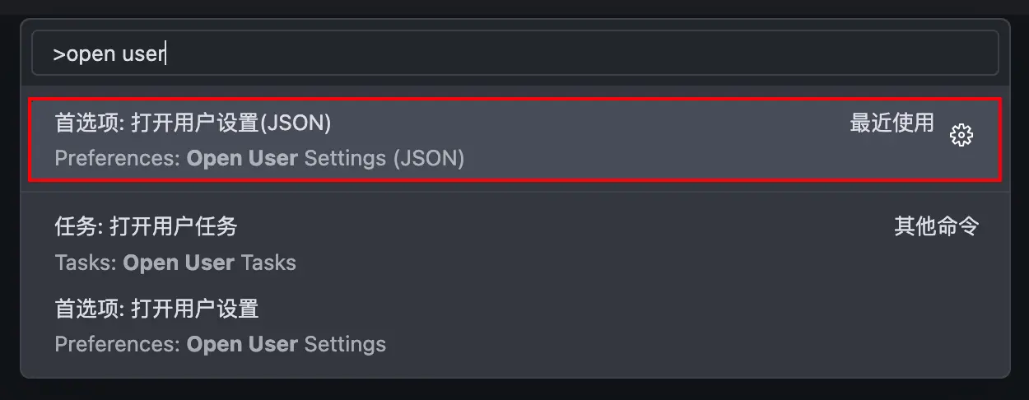Image resolution: width=1029 pixels, height=400 pixels.
Task: Click the 首选项: 打开用户设置(JSON) Chinese title
Action: 193,123
